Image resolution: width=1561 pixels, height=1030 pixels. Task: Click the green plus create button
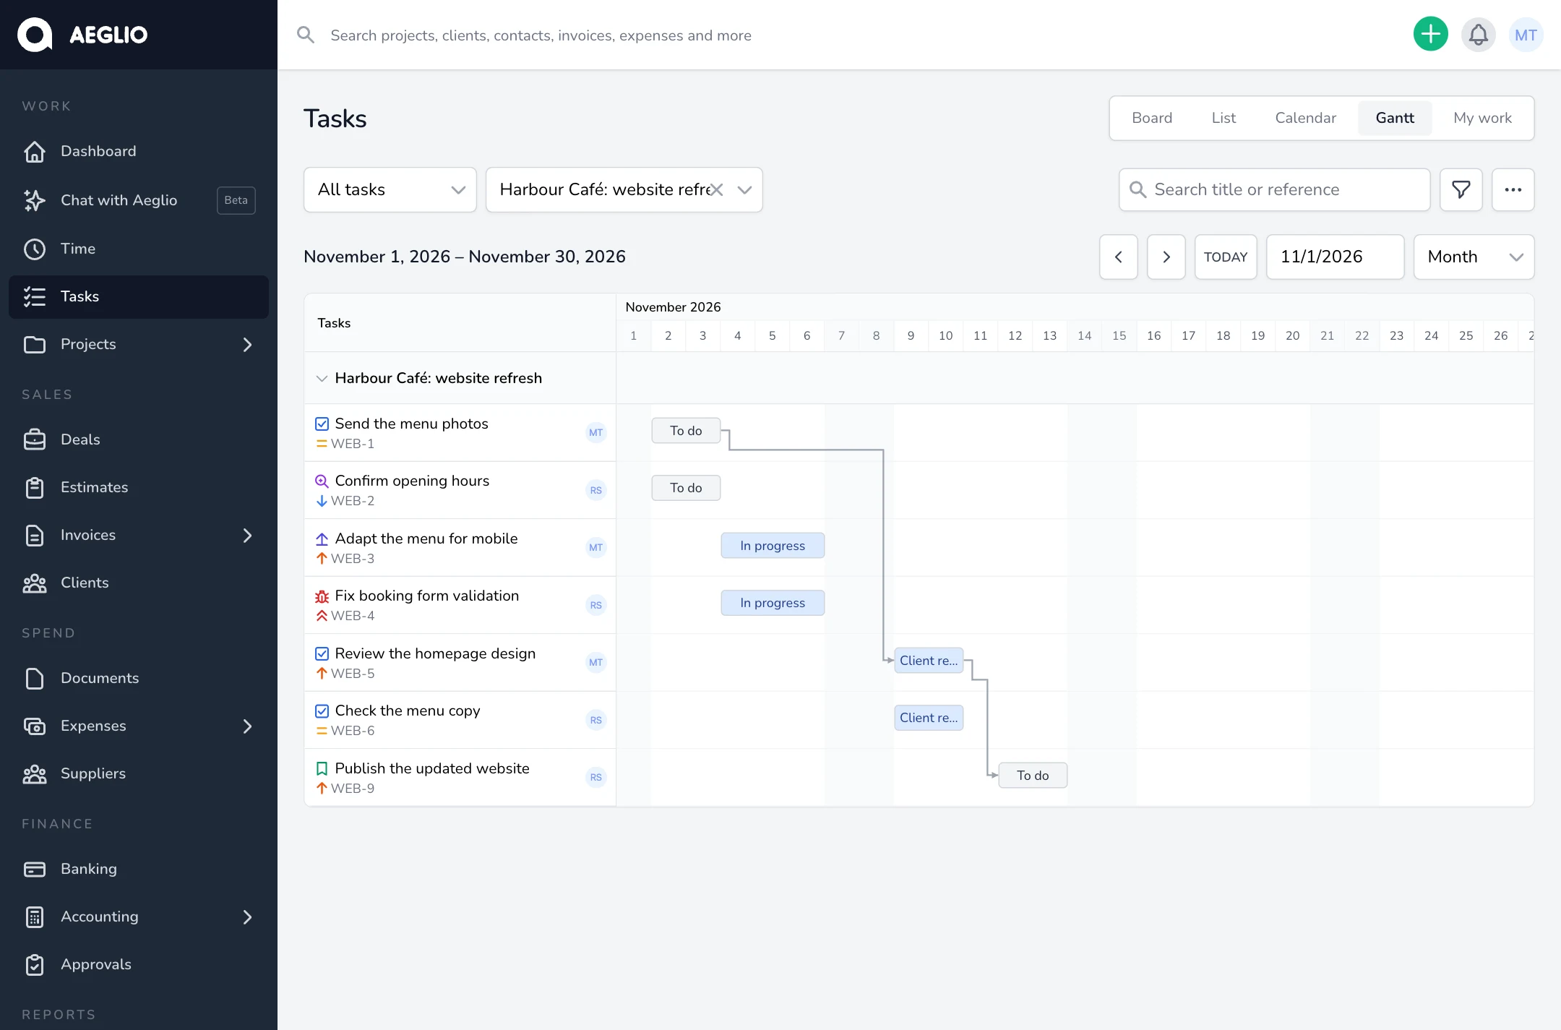pyautogui.click(x=1431, y=34)
